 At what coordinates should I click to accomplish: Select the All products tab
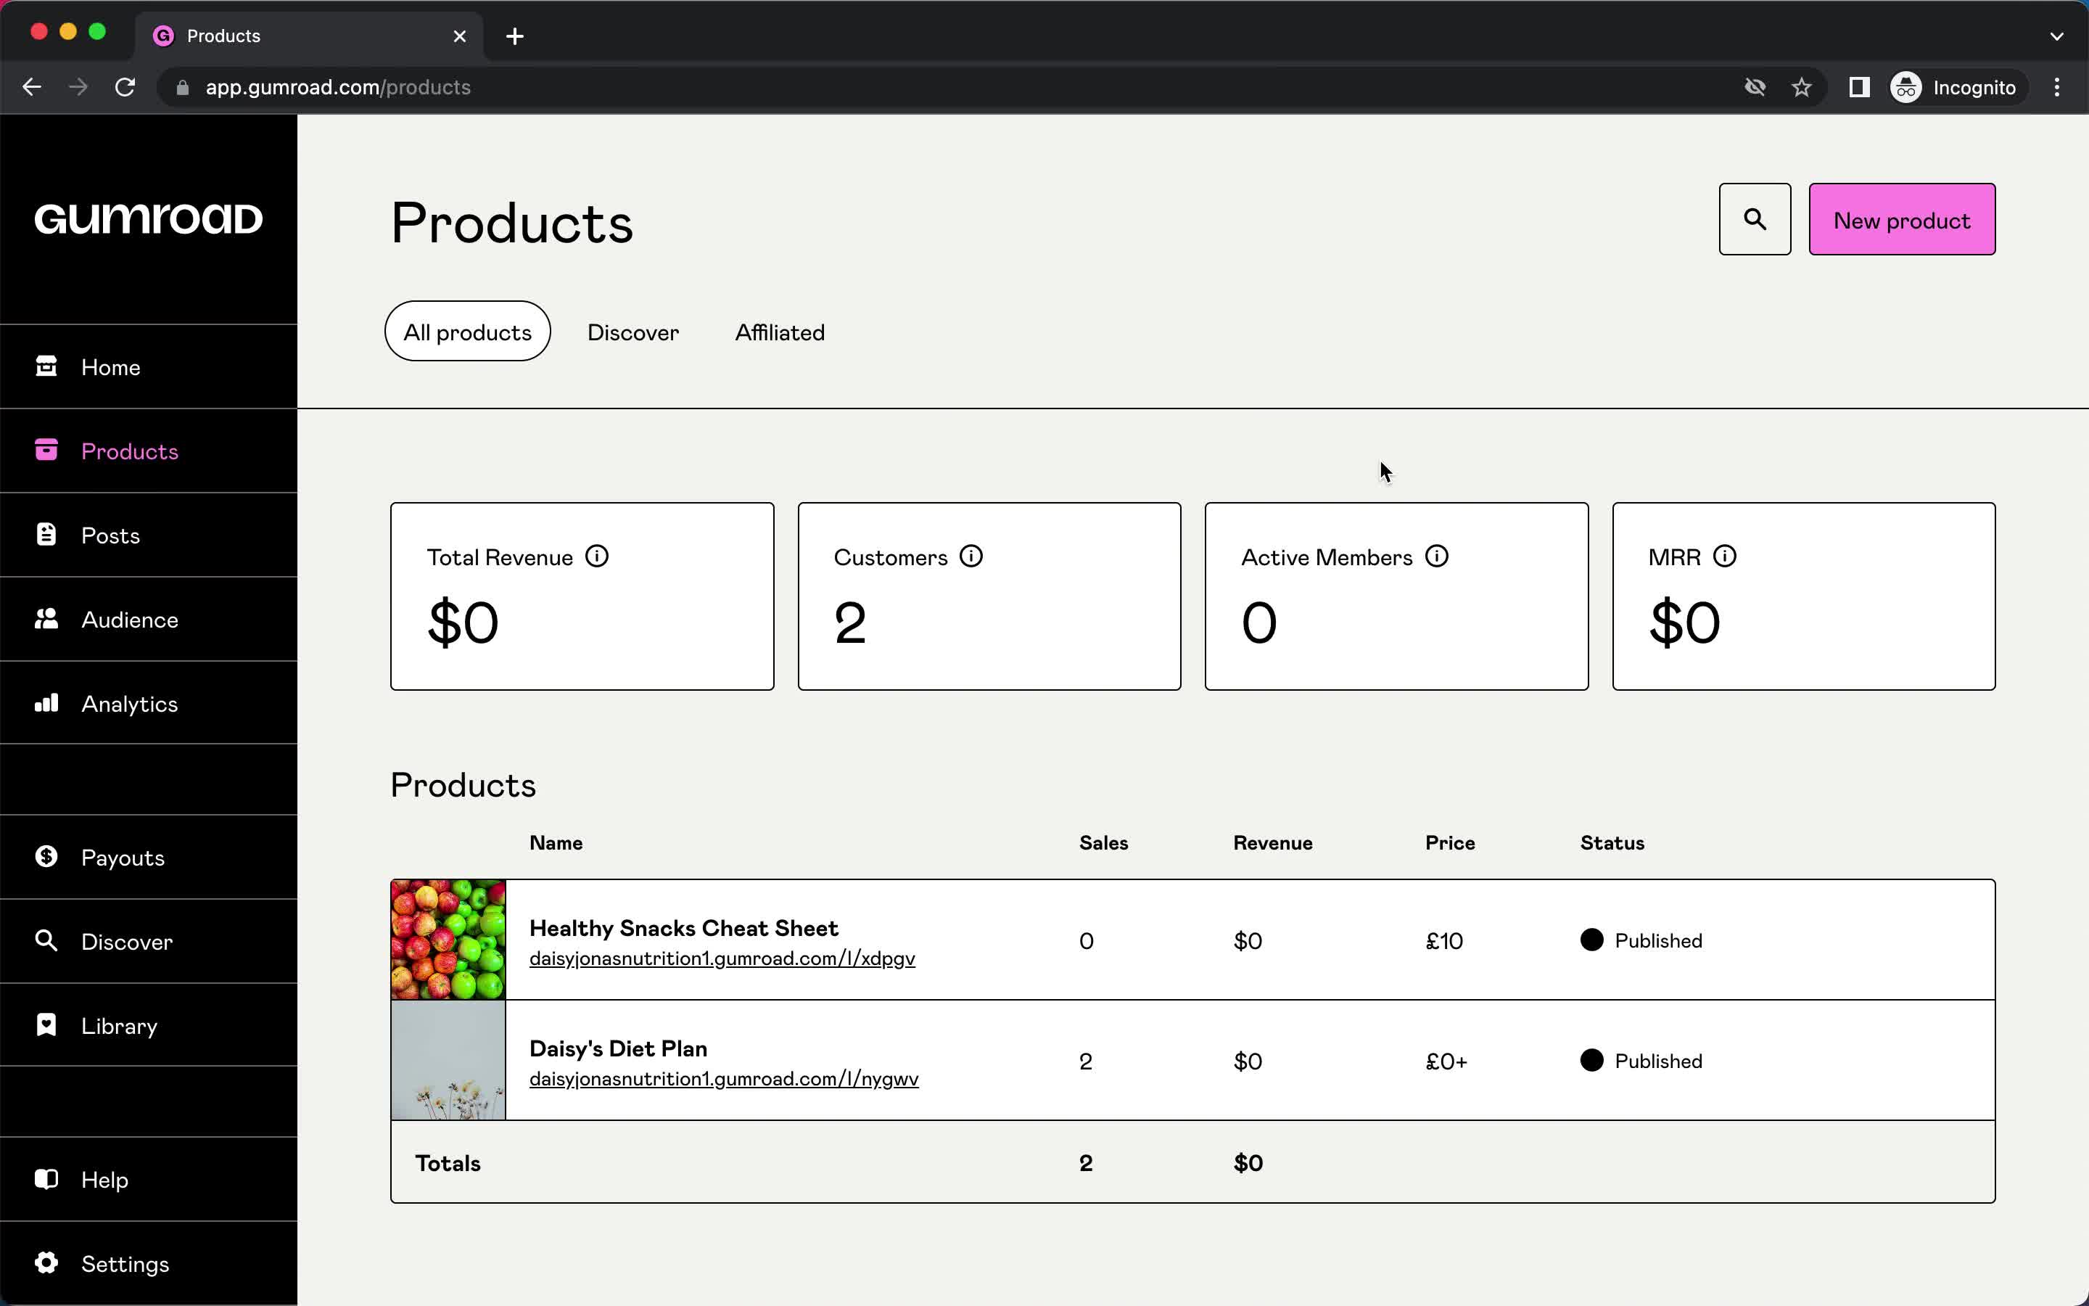point(466,332)
